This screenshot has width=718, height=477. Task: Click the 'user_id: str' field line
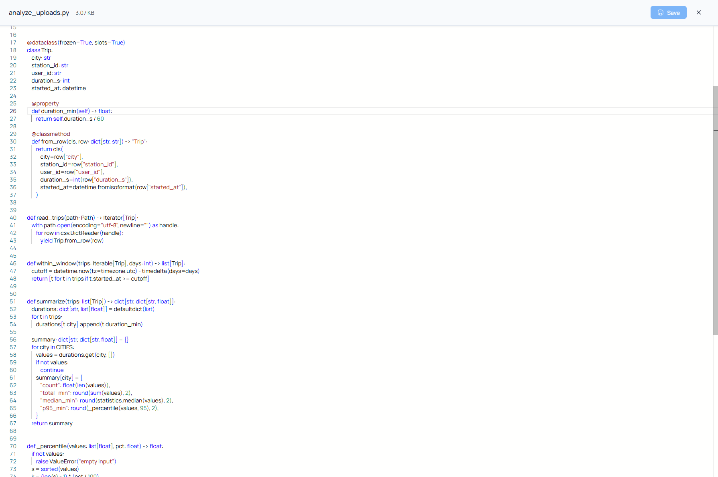[x=46, y=73]
